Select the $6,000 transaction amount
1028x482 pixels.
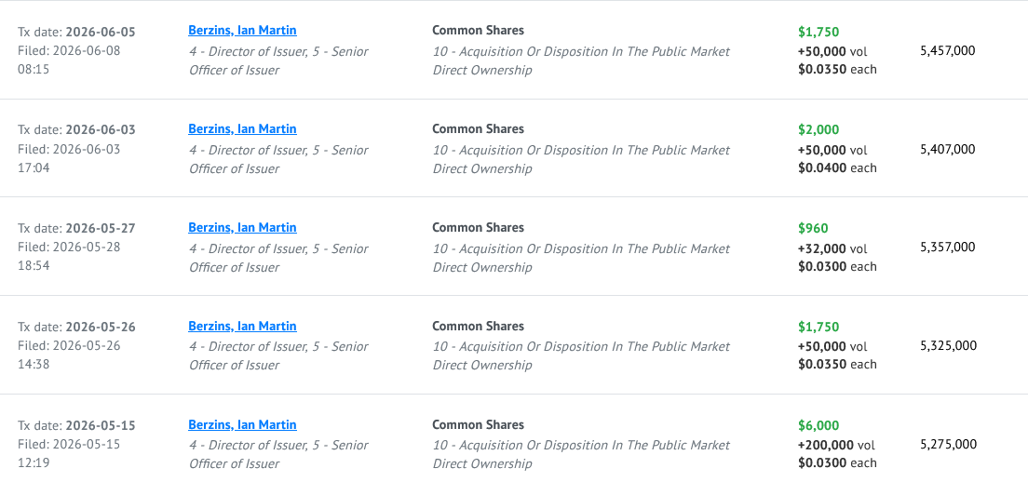(x=818, y=425)
